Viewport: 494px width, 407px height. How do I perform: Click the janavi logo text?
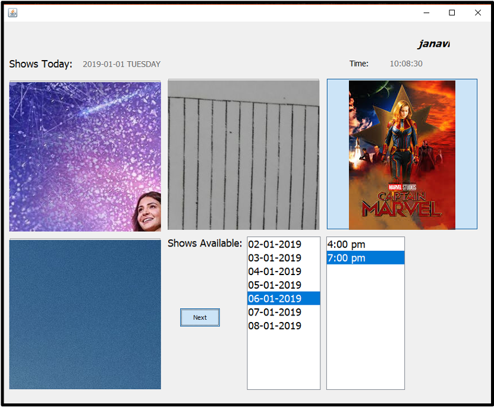click(433, 43)
